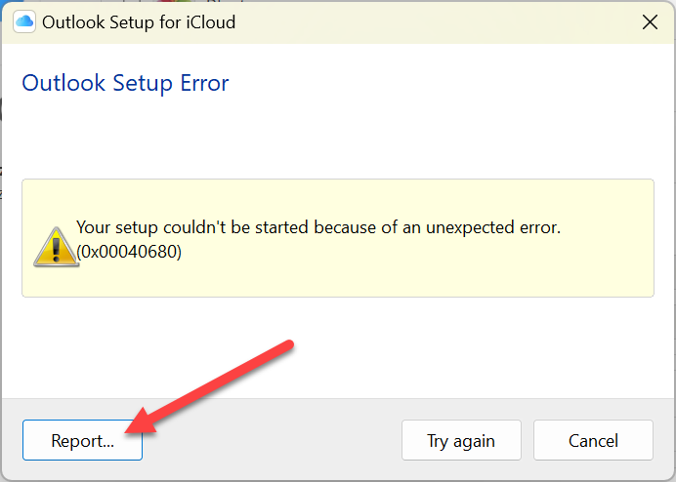
Task: Cancel the Outlook setup dialog
Action: pyautogui.click(x=593, y=440)
